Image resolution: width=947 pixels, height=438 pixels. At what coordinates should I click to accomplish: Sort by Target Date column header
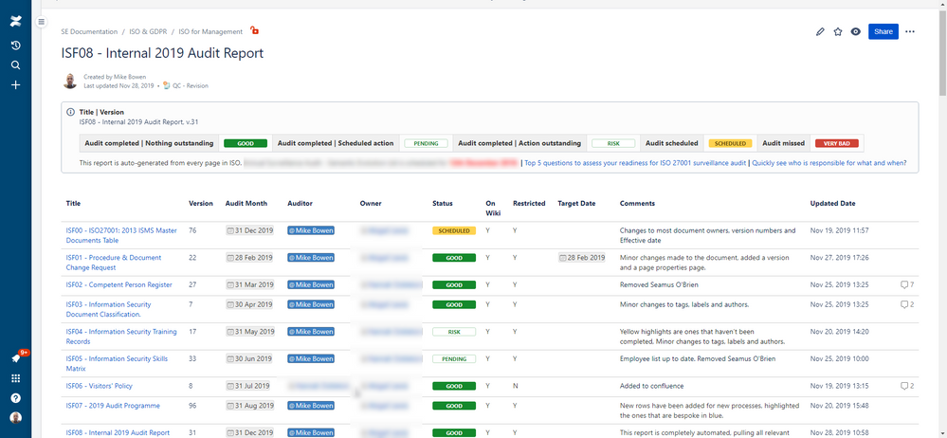(x=576, y=204)
